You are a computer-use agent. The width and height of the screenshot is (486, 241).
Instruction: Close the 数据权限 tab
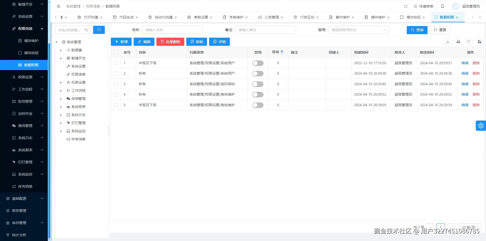click(x=457, y=17)
